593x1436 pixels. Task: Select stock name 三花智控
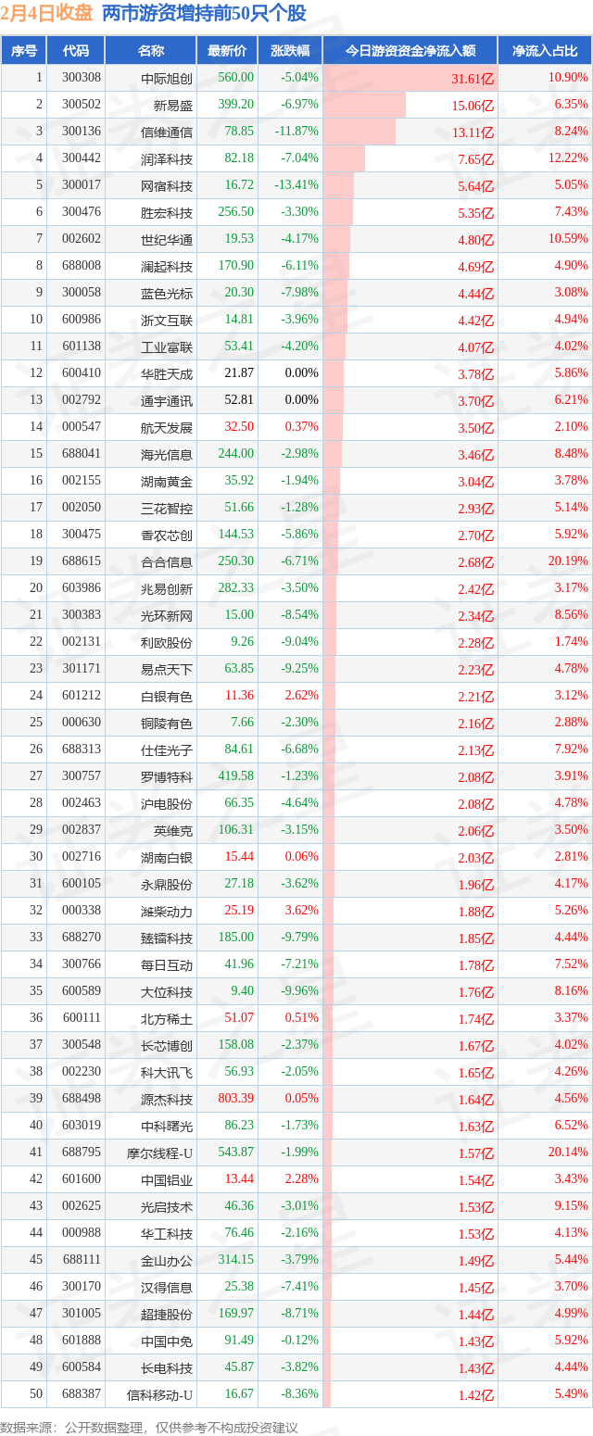pyautogui.click(x=167, y=508)
